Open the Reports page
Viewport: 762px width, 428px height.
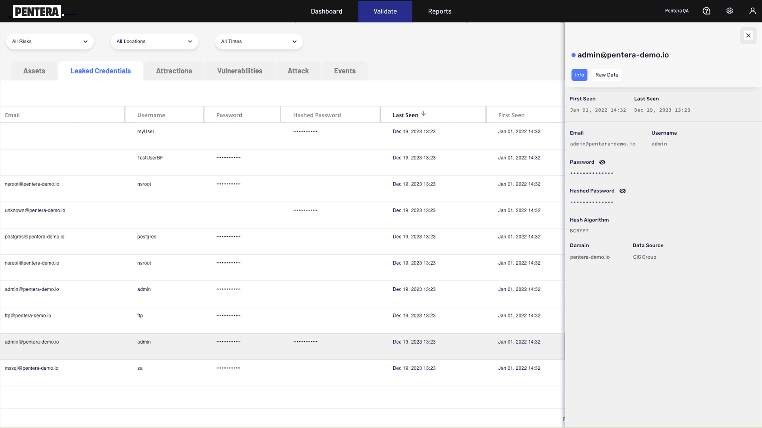pyautogui.click(x=439, y=11)
